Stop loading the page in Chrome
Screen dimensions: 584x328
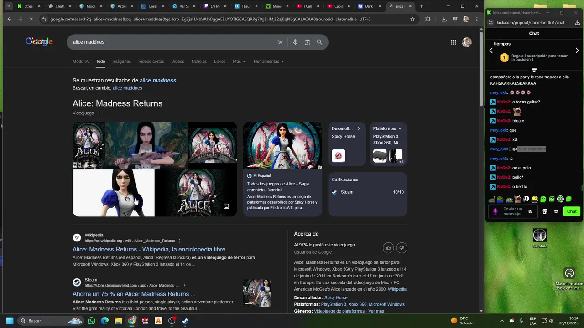(32, 19)
